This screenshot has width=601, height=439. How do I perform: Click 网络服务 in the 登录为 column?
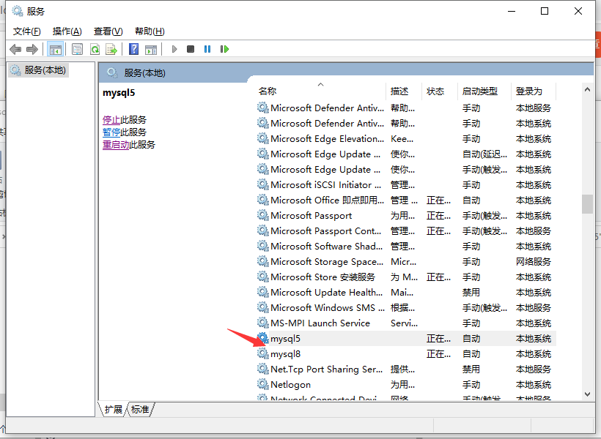point(533,261)
